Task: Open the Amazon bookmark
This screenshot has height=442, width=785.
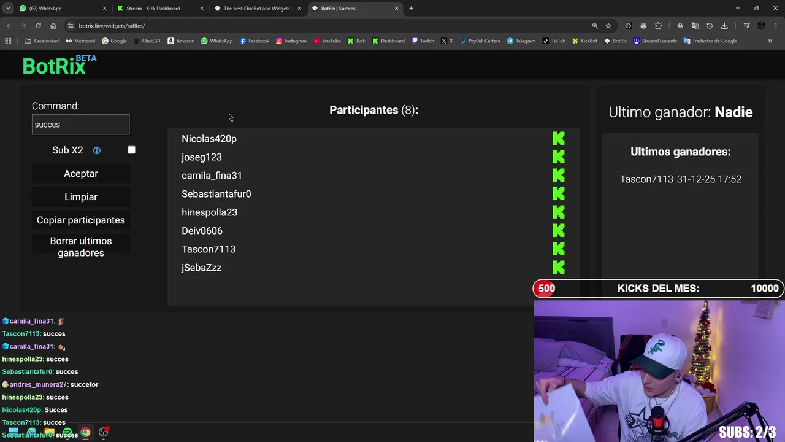Action: click(181, 41)
